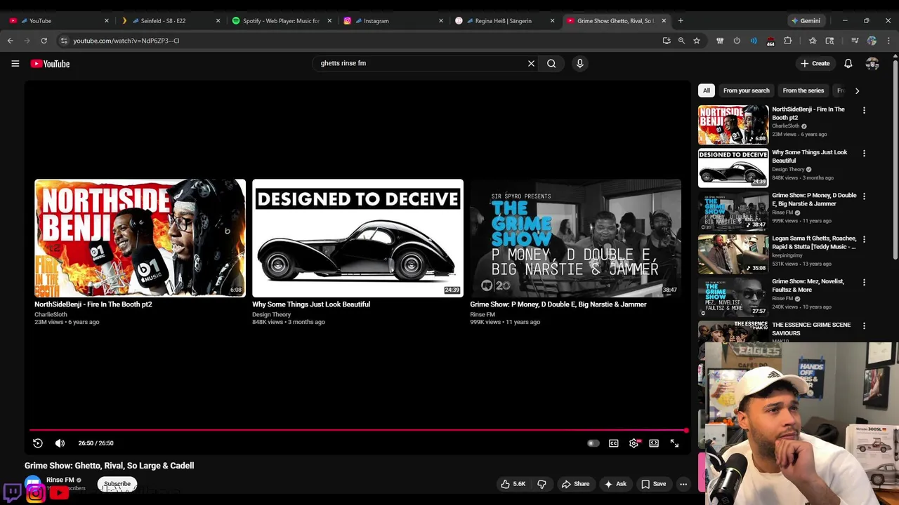Open the Chrome profile avatar
The height and width of the screenshot is (505, 899).
(x=872, y=41)
